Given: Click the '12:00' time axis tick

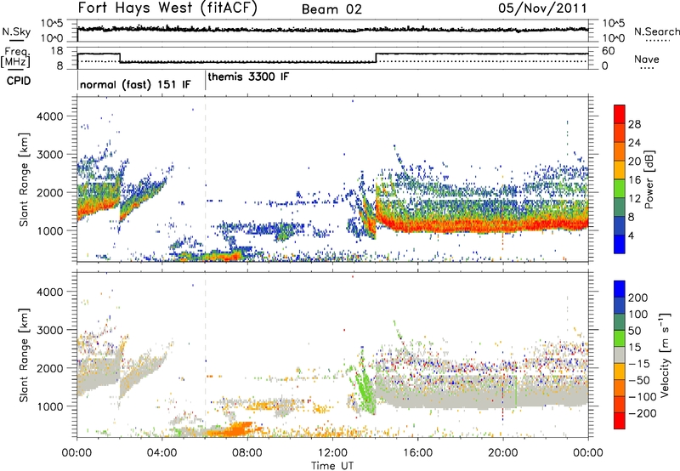Looking at the screenshot, I should pyautogui.click(x=332, y=453).
